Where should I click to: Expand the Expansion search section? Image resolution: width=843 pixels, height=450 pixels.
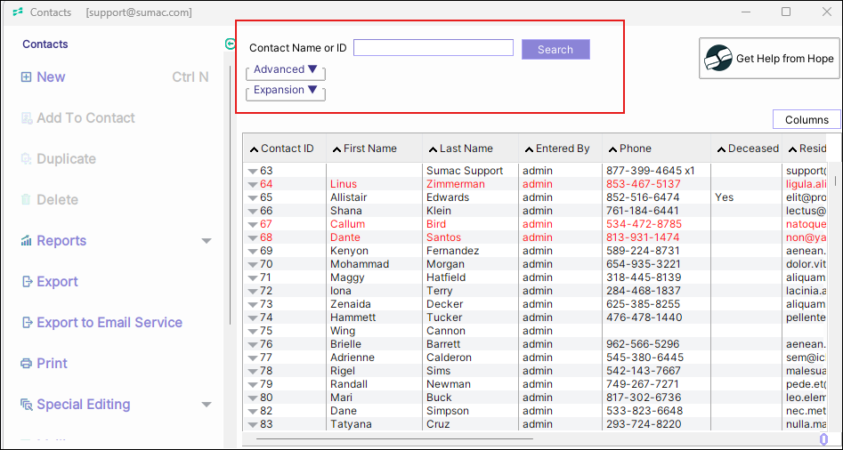coord(285,90)
